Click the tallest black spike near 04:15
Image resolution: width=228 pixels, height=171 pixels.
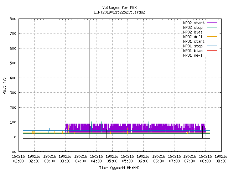pos(89,79)
